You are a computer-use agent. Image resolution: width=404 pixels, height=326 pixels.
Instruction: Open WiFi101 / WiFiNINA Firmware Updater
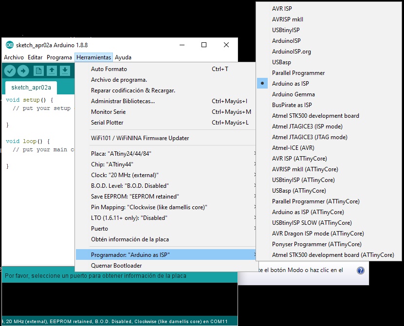(x=165, y=138)
